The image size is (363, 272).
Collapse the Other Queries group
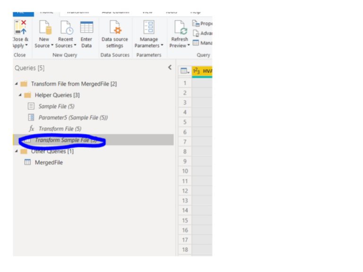(x=16, y=151)
